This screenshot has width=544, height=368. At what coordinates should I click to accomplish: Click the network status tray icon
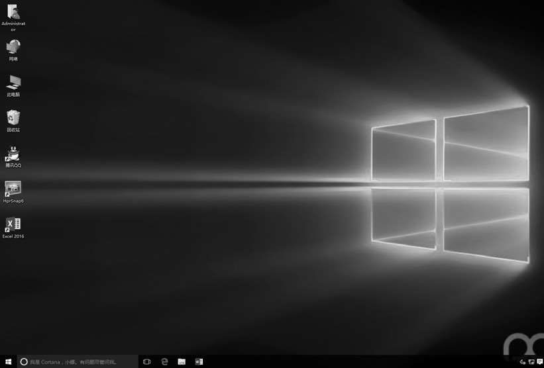click(x=531, y=362)
